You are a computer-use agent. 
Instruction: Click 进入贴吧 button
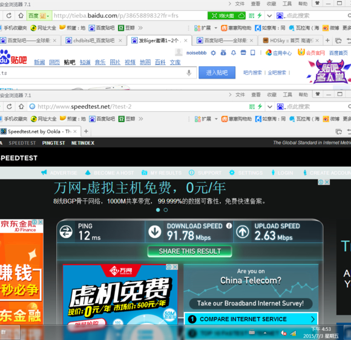(217, 72)
